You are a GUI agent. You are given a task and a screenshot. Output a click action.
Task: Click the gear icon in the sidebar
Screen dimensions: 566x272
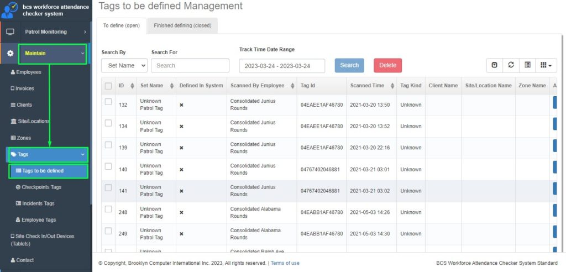tap(10, 54)
